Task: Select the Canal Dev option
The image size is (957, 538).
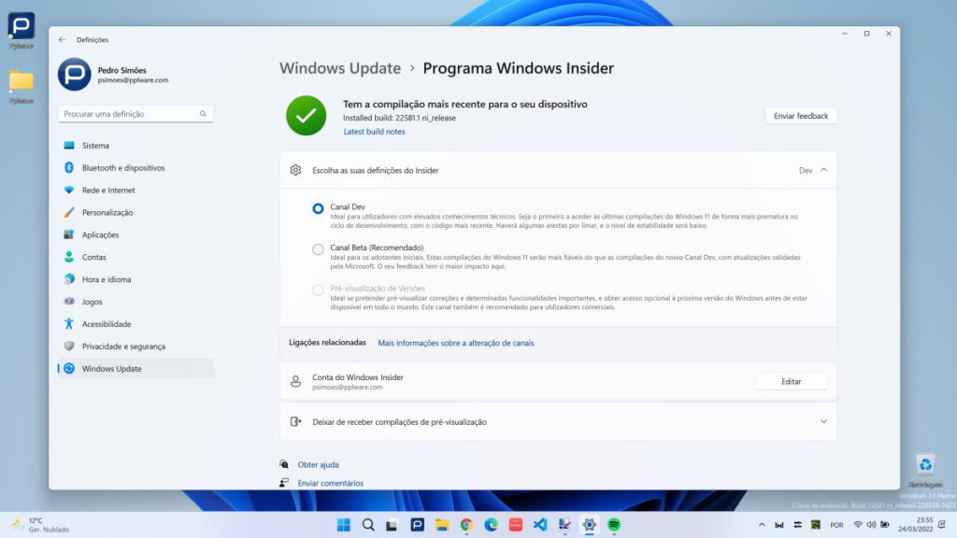Action: [x=318, y=207]
